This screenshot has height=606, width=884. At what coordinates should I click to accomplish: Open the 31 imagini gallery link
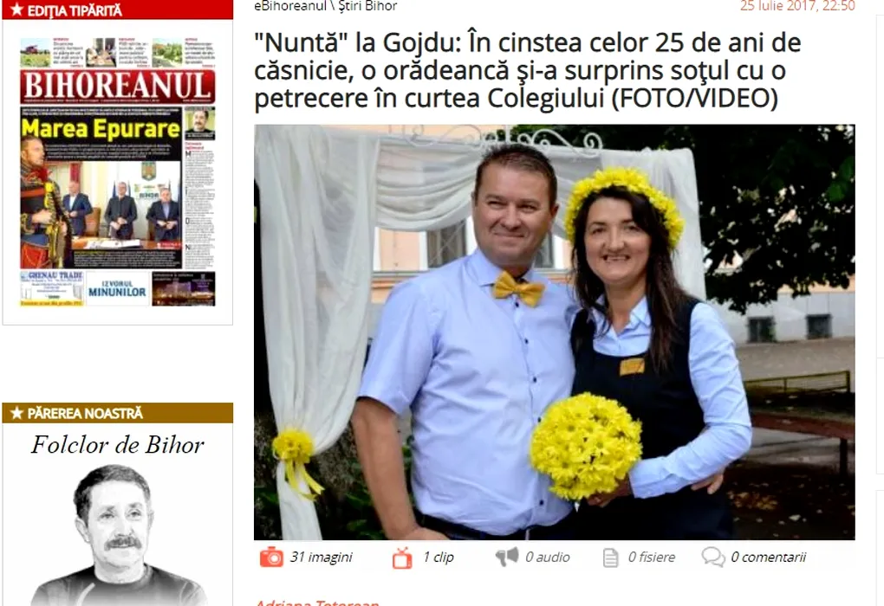(x=321, y=557)
